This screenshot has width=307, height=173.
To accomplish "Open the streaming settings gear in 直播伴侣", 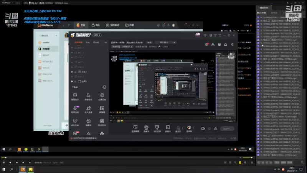I will pyautogui.click(x=215, y=129).
